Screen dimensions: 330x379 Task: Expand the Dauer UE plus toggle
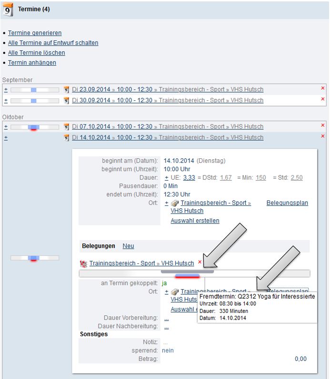[166, 178]
